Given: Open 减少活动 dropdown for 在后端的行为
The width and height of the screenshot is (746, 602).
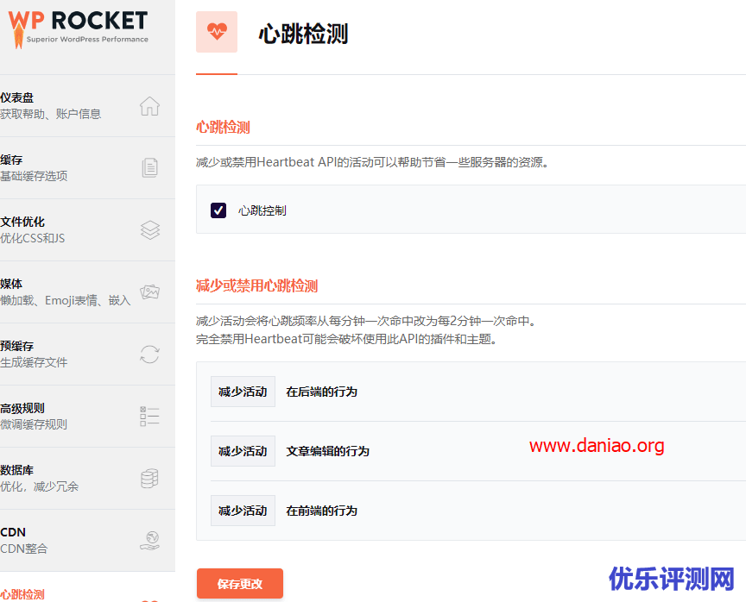Looking at the screenshot, I should click(x=243, y=392).
